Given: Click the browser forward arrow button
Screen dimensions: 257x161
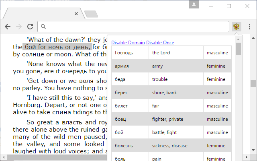Looking at the screenshot, I should click(18, 27).
